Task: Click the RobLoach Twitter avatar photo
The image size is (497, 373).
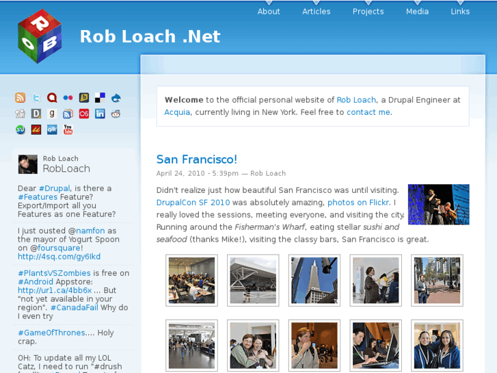Action: point(28,164)
